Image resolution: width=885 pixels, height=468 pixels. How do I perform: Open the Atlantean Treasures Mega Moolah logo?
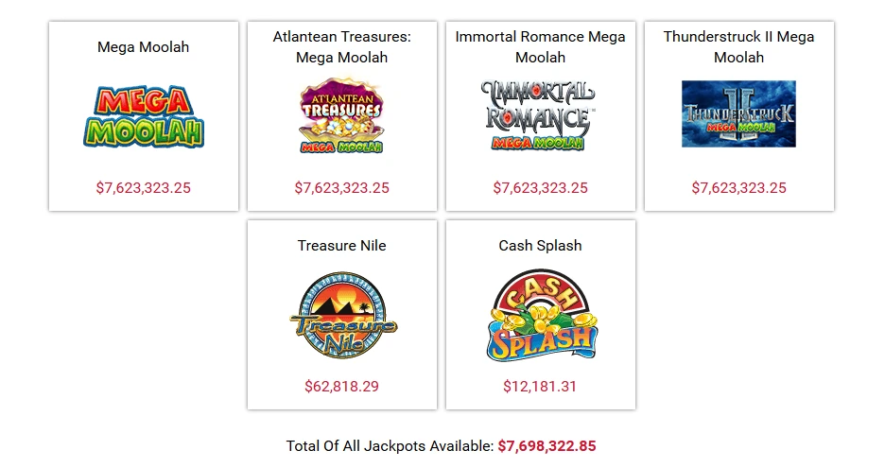[x=341, y=116]
